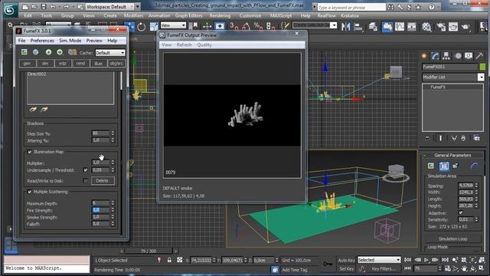Click the 3ds Max application logo button
490x276 pixels.
[10, 10]
